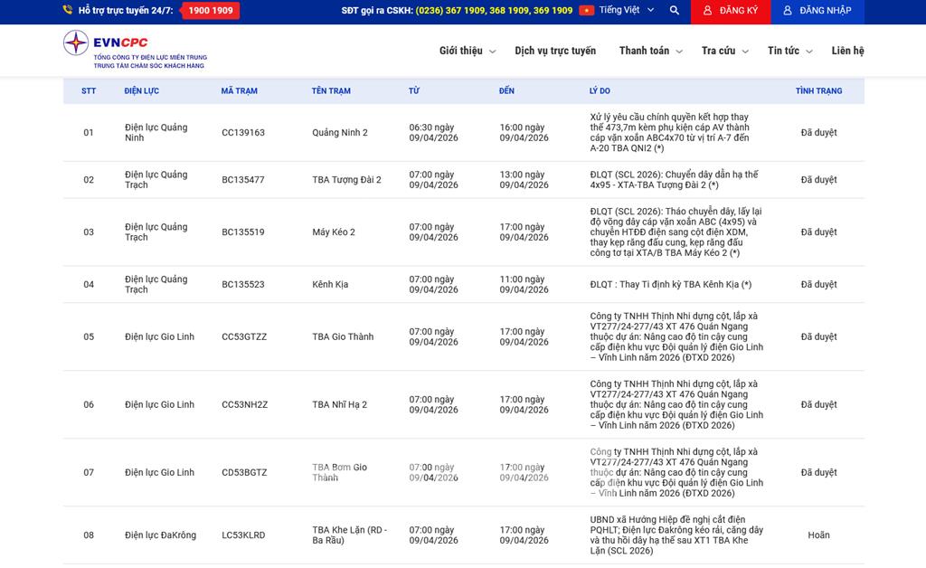Select the TBA Gio Thành station row

coord(343,337)
